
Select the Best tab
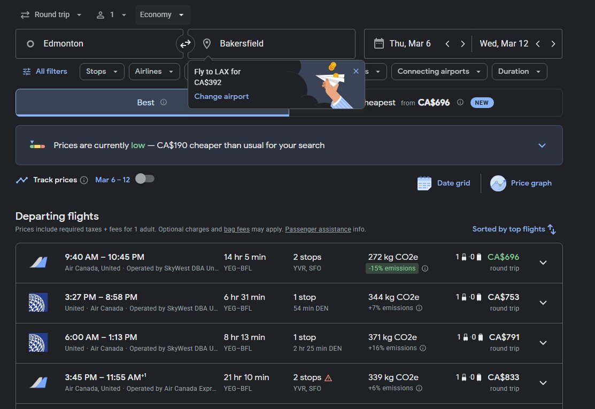[152, 103]
